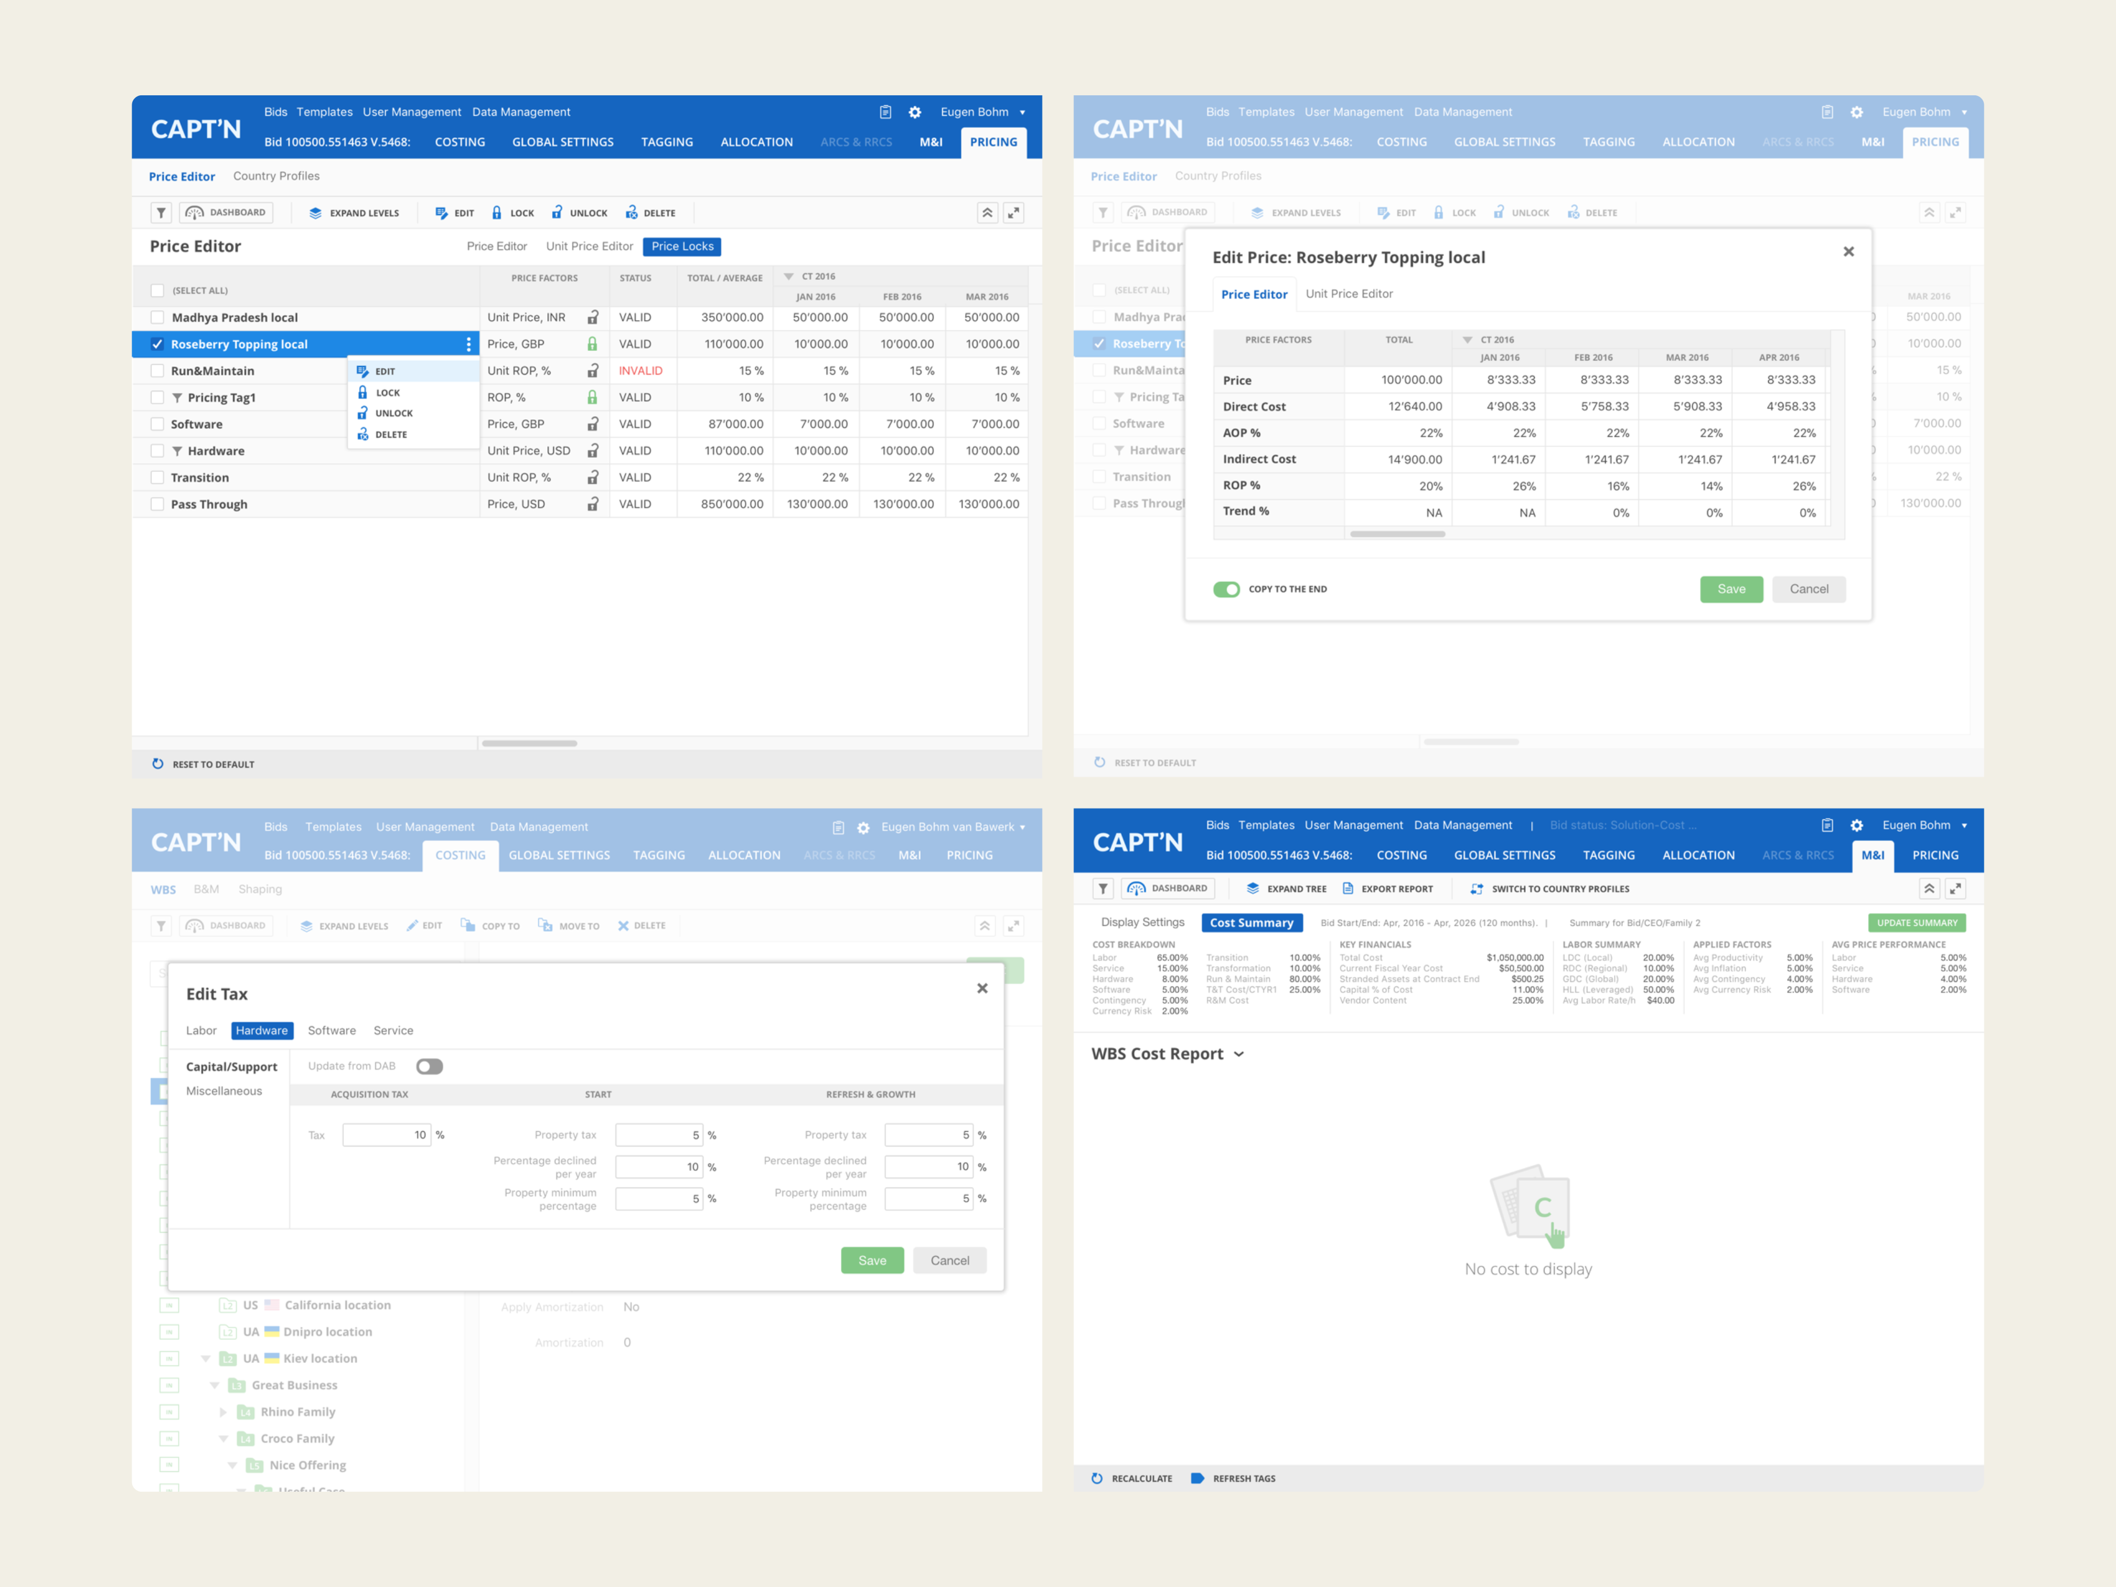Click the Acquisition Tax percentage input field
The width and height of the screenshot is (2116, 1587).
(x=386, y=1136)
